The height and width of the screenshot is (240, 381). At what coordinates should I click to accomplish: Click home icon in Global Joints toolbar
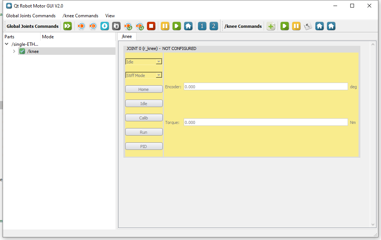(188, 26)
